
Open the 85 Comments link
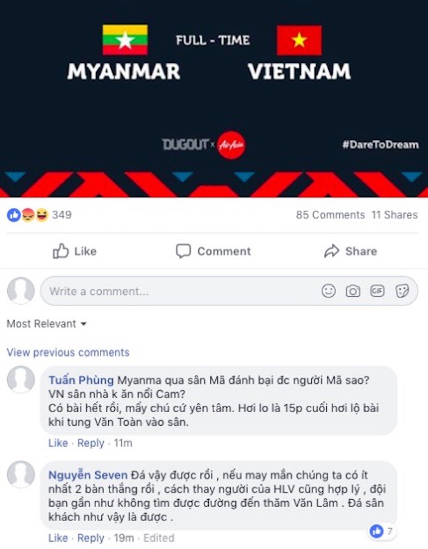330,215
